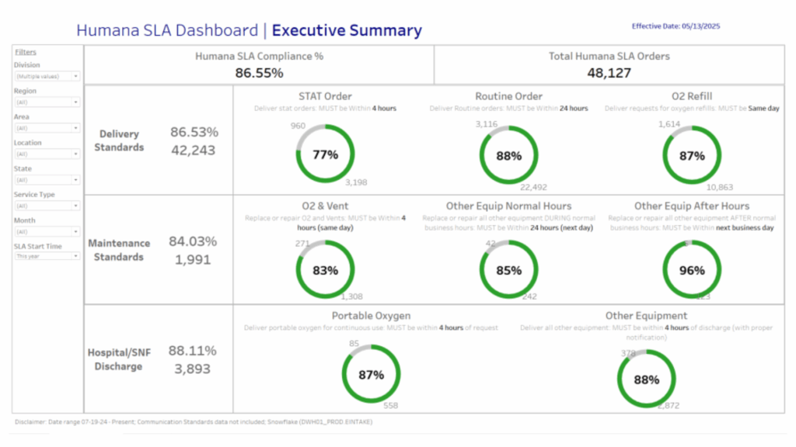Expand the Service Type filter dropdown

[x=47, y=206]
